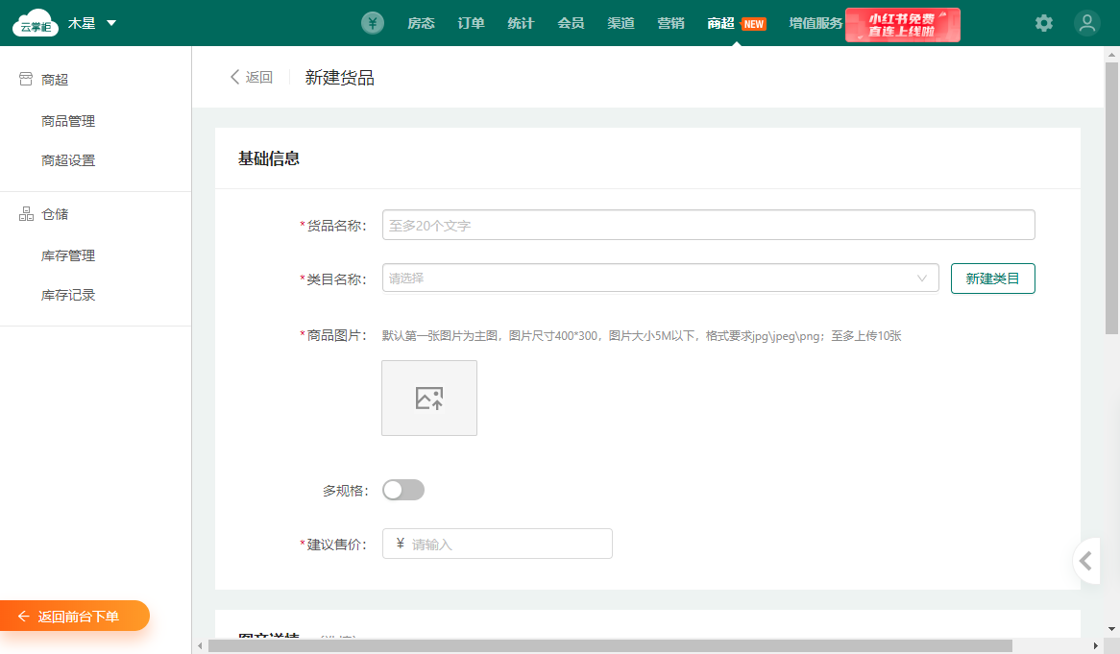Click the 商超 store icon in sidebar
The image size is (1120, 654).
pos(26,80)
